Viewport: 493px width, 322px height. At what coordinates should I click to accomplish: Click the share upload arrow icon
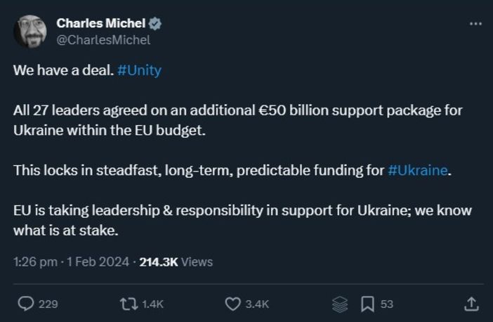tap(472, 304)
